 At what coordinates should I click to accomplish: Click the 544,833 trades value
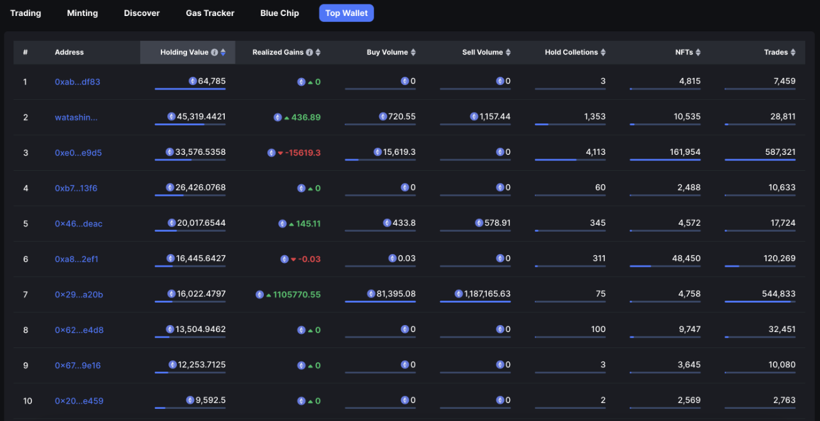(778, 294)
